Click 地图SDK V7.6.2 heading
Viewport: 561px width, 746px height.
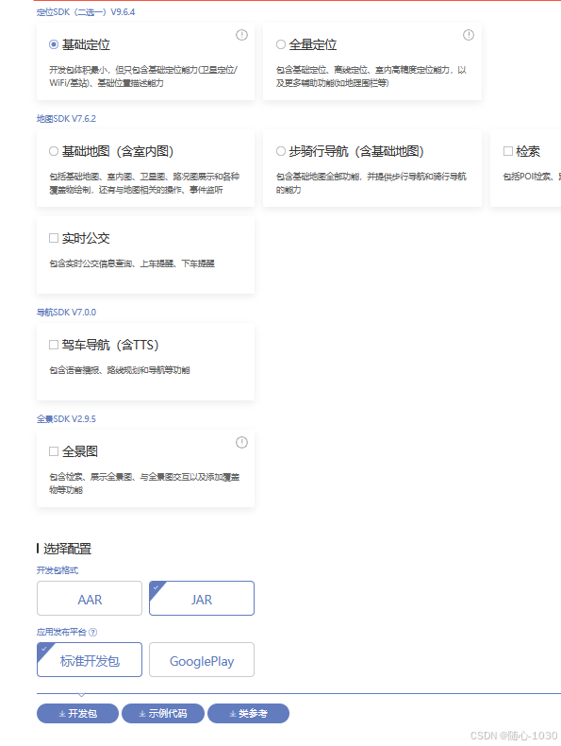pyautogui.click(x=66, y=118)
